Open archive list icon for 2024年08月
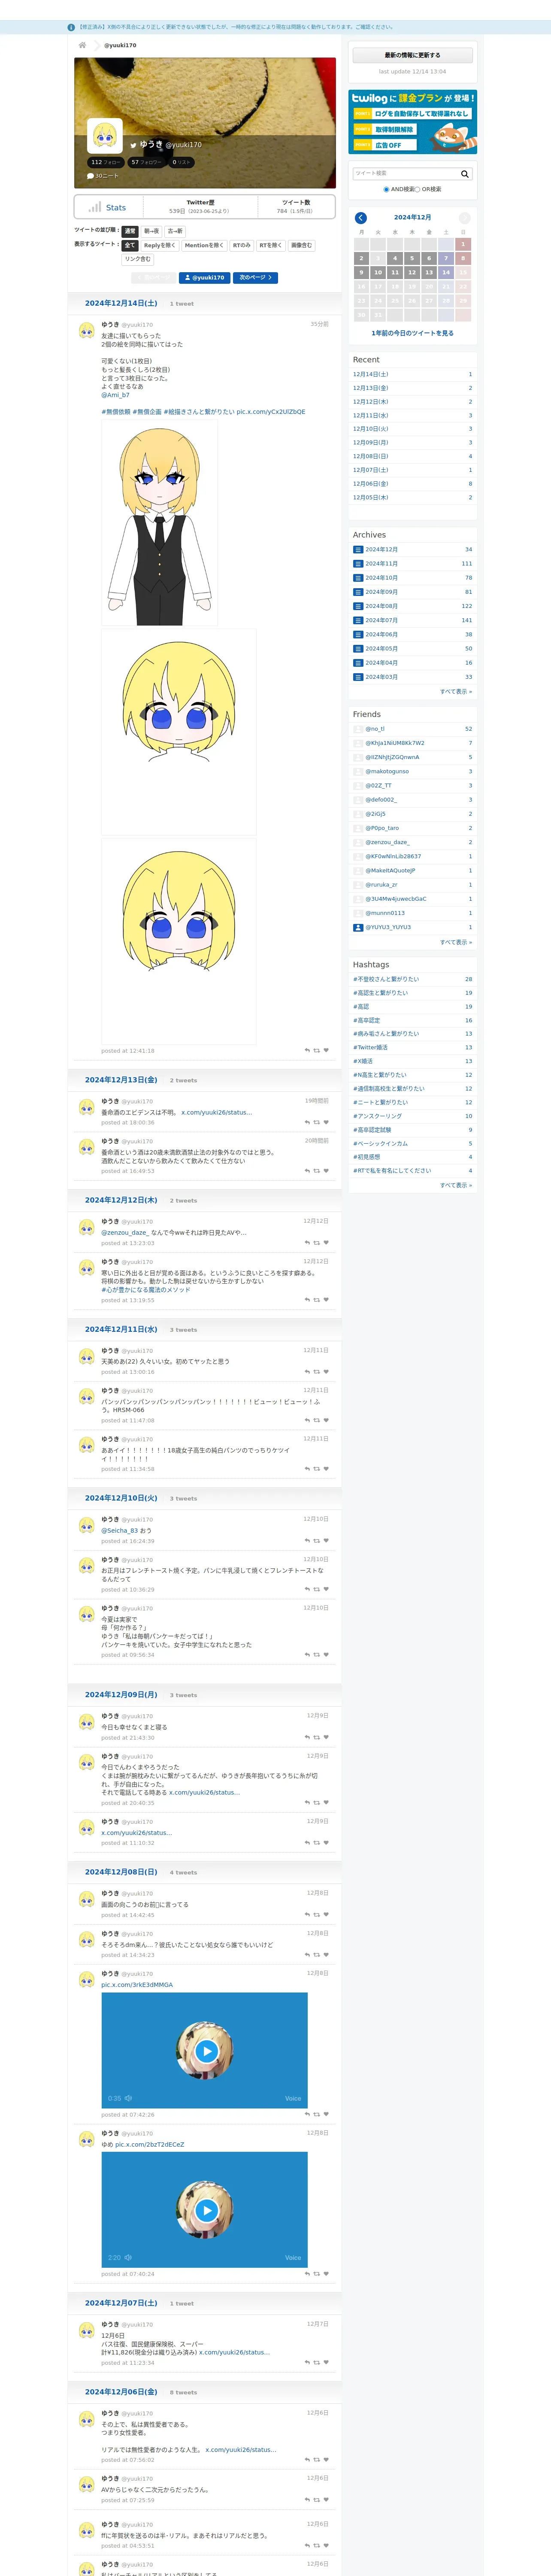551x2576 pixels. coord(358,606)
